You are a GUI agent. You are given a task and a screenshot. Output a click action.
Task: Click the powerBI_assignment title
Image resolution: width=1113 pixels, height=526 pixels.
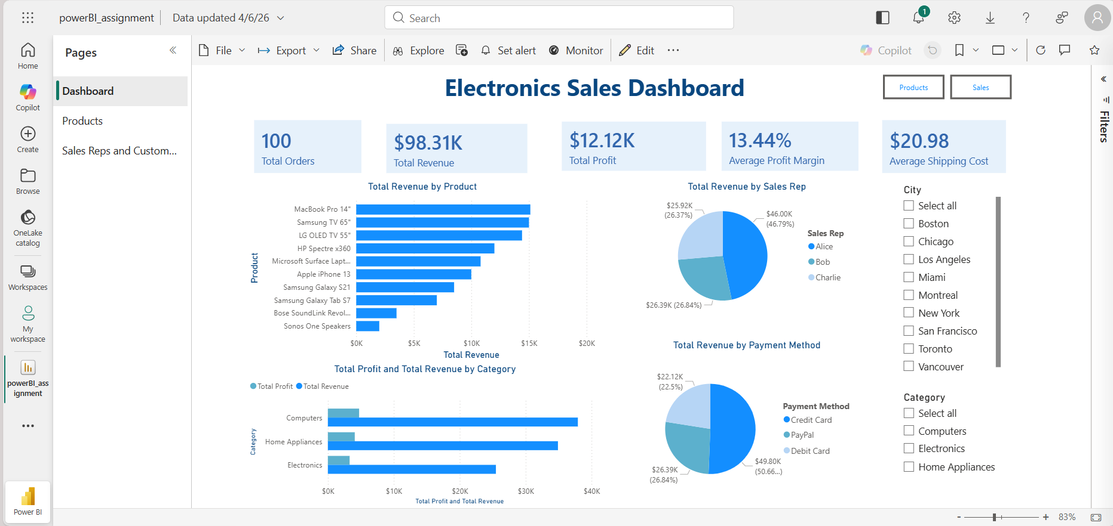(106, 18)
